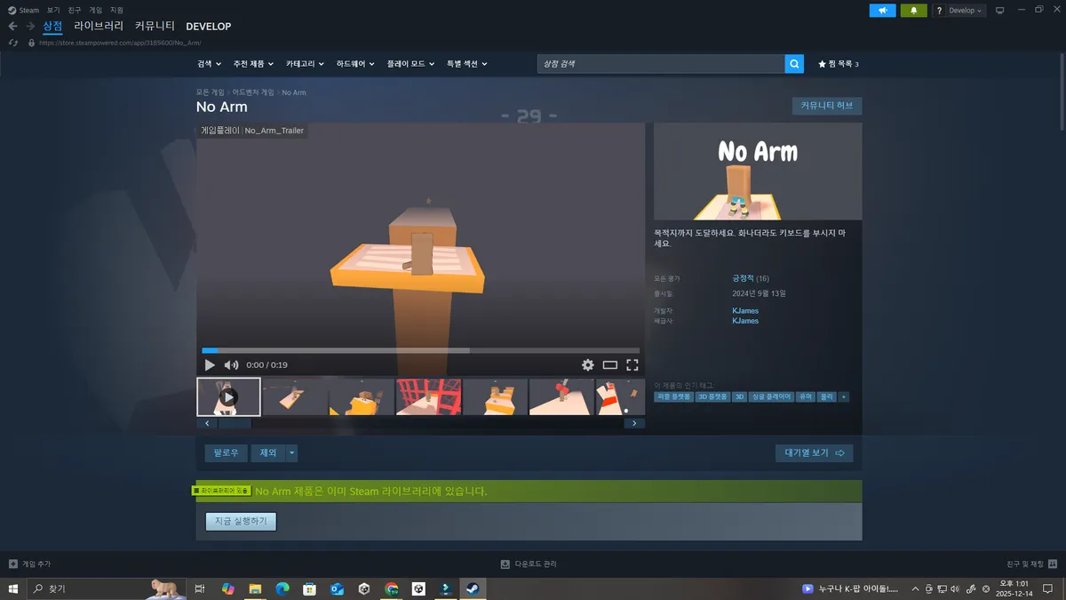Screen dimensions: 1066x600
Task: Click the magnifier search button in store
Action: pos(794,64)
